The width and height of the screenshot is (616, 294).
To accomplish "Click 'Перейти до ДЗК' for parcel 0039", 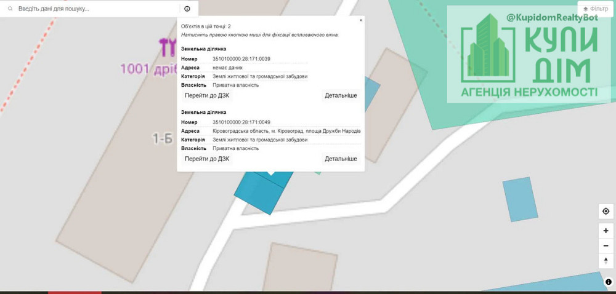I will click(207, 96).
